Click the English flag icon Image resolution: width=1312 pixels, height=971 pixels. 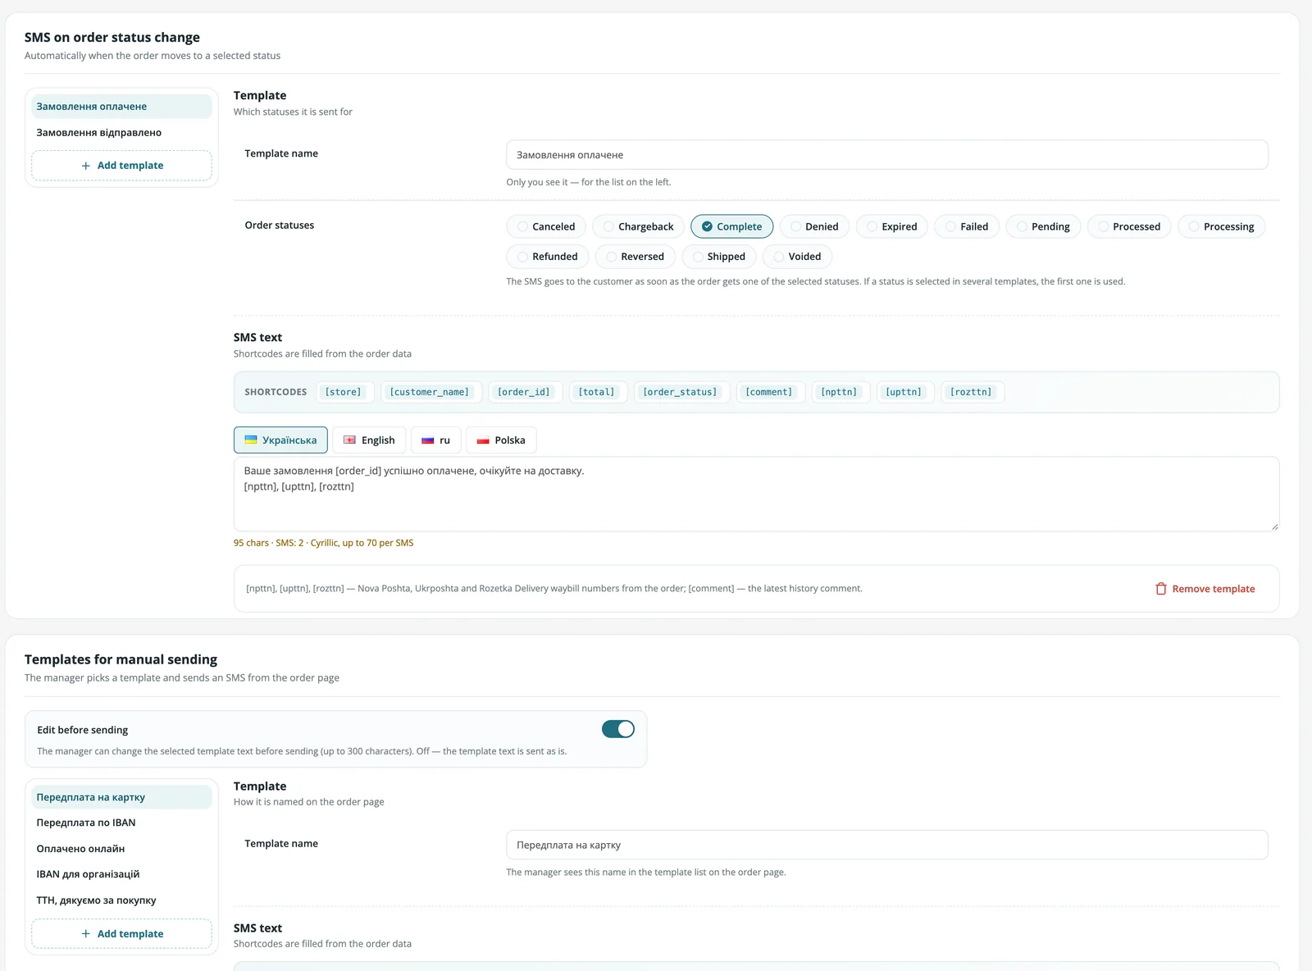tap(349, 440)
